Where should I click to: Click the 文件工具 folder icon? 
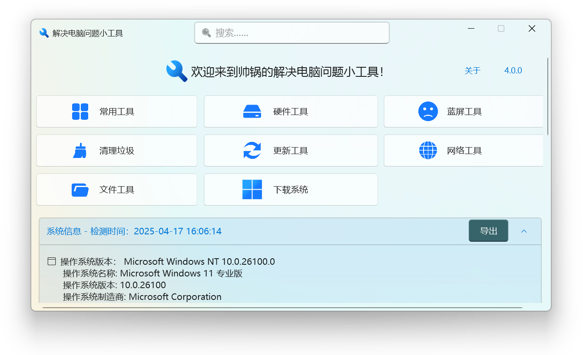point(80,189)
